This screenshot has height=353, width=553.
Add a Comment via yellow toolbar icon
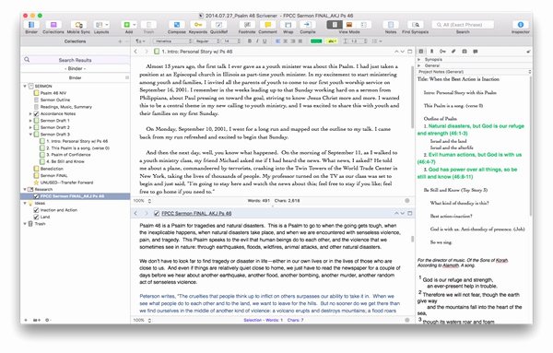tap(267, 25)
